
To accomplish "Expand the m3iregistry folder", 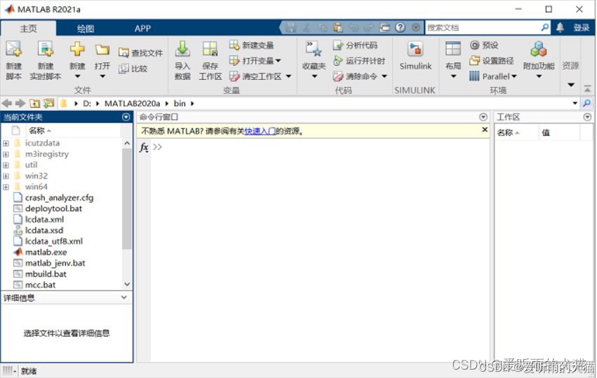I will click(6, 154).
